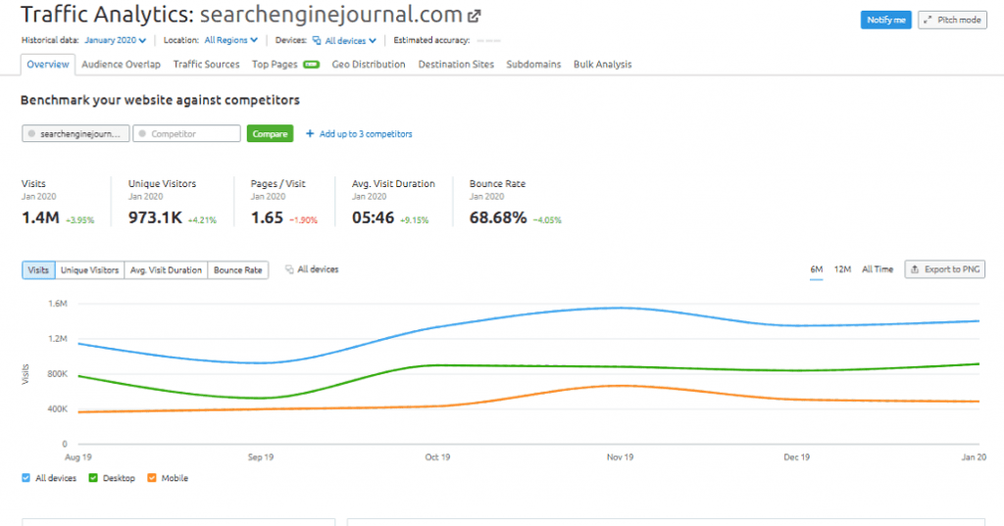The image size is (1004, 526).
Task: Switch to Subdomains tab
Action: (533, 64)
